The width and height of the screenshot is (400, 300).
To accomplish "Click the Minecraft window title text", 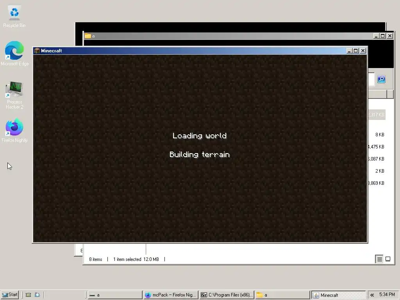I will pyautogui.click(x=51, y=51).
